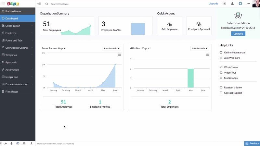Open New Joinee Report chart menu icon
The image size is (260, 146).
pyautogui.click(x=119, y=55)
